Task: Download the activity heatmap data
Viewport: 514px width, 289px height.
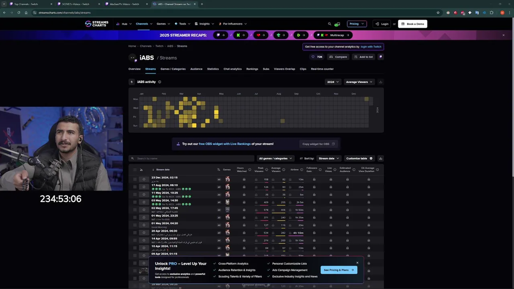Action: click(x=380, y=82)
